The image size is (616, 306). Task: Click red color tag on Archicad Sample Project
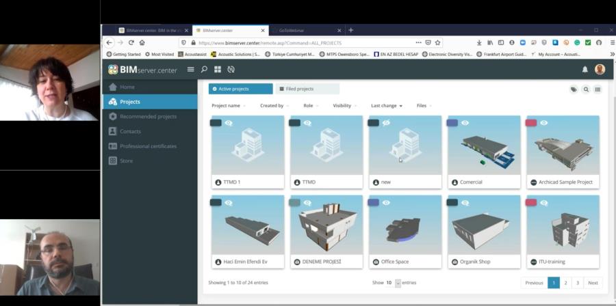[x=531, y=123]
